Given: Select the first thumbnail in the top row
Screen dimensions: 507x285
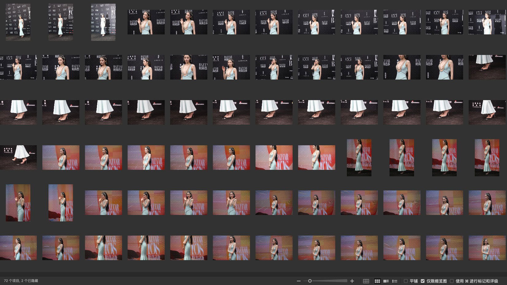Looking at the screenshot, I should click(x=18, y=22).
